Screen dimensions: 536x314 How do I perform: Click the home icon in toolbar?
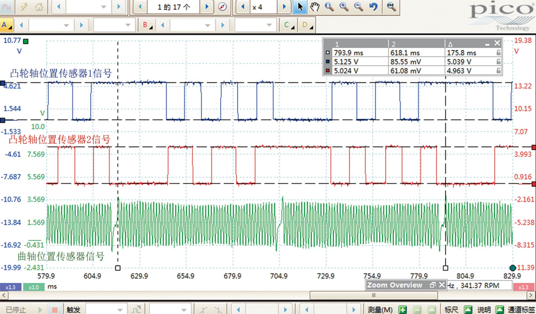[x=39, y=7]
